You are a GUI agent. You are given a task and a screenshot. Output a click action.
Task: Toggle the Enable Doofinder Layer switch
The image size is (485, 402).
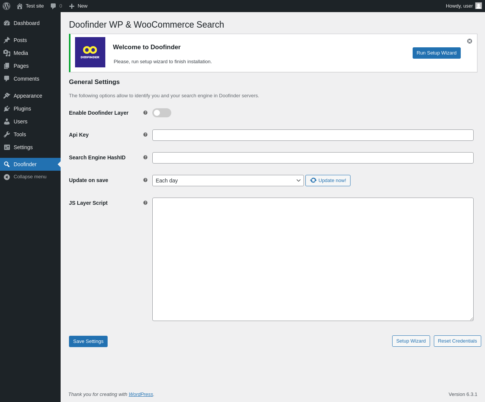coord(162,113)
